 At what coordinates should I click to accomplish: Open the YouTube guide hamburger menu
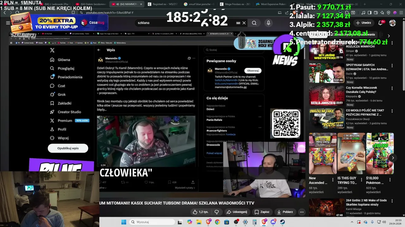(x=8, y=23)
